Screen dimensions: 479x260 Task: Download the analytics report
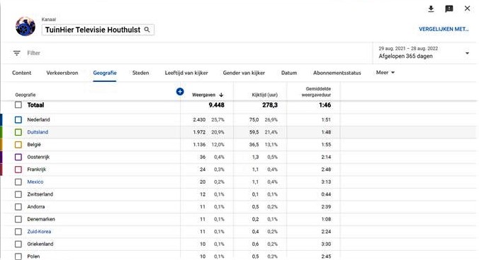point(431,8)
